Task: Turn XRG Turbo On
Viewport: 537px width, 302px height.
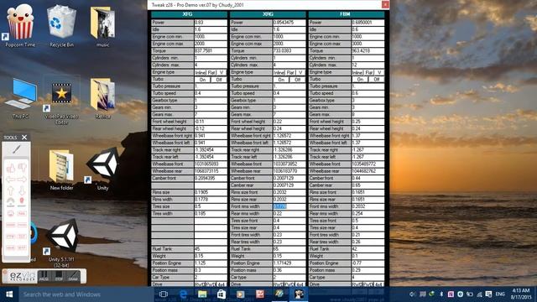Action: coord(281,80)
